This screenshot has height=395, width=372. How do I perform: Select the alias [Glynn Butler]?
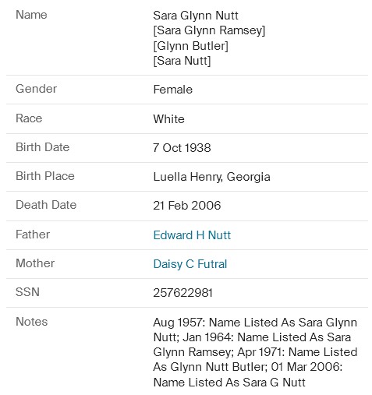[190, 46]
